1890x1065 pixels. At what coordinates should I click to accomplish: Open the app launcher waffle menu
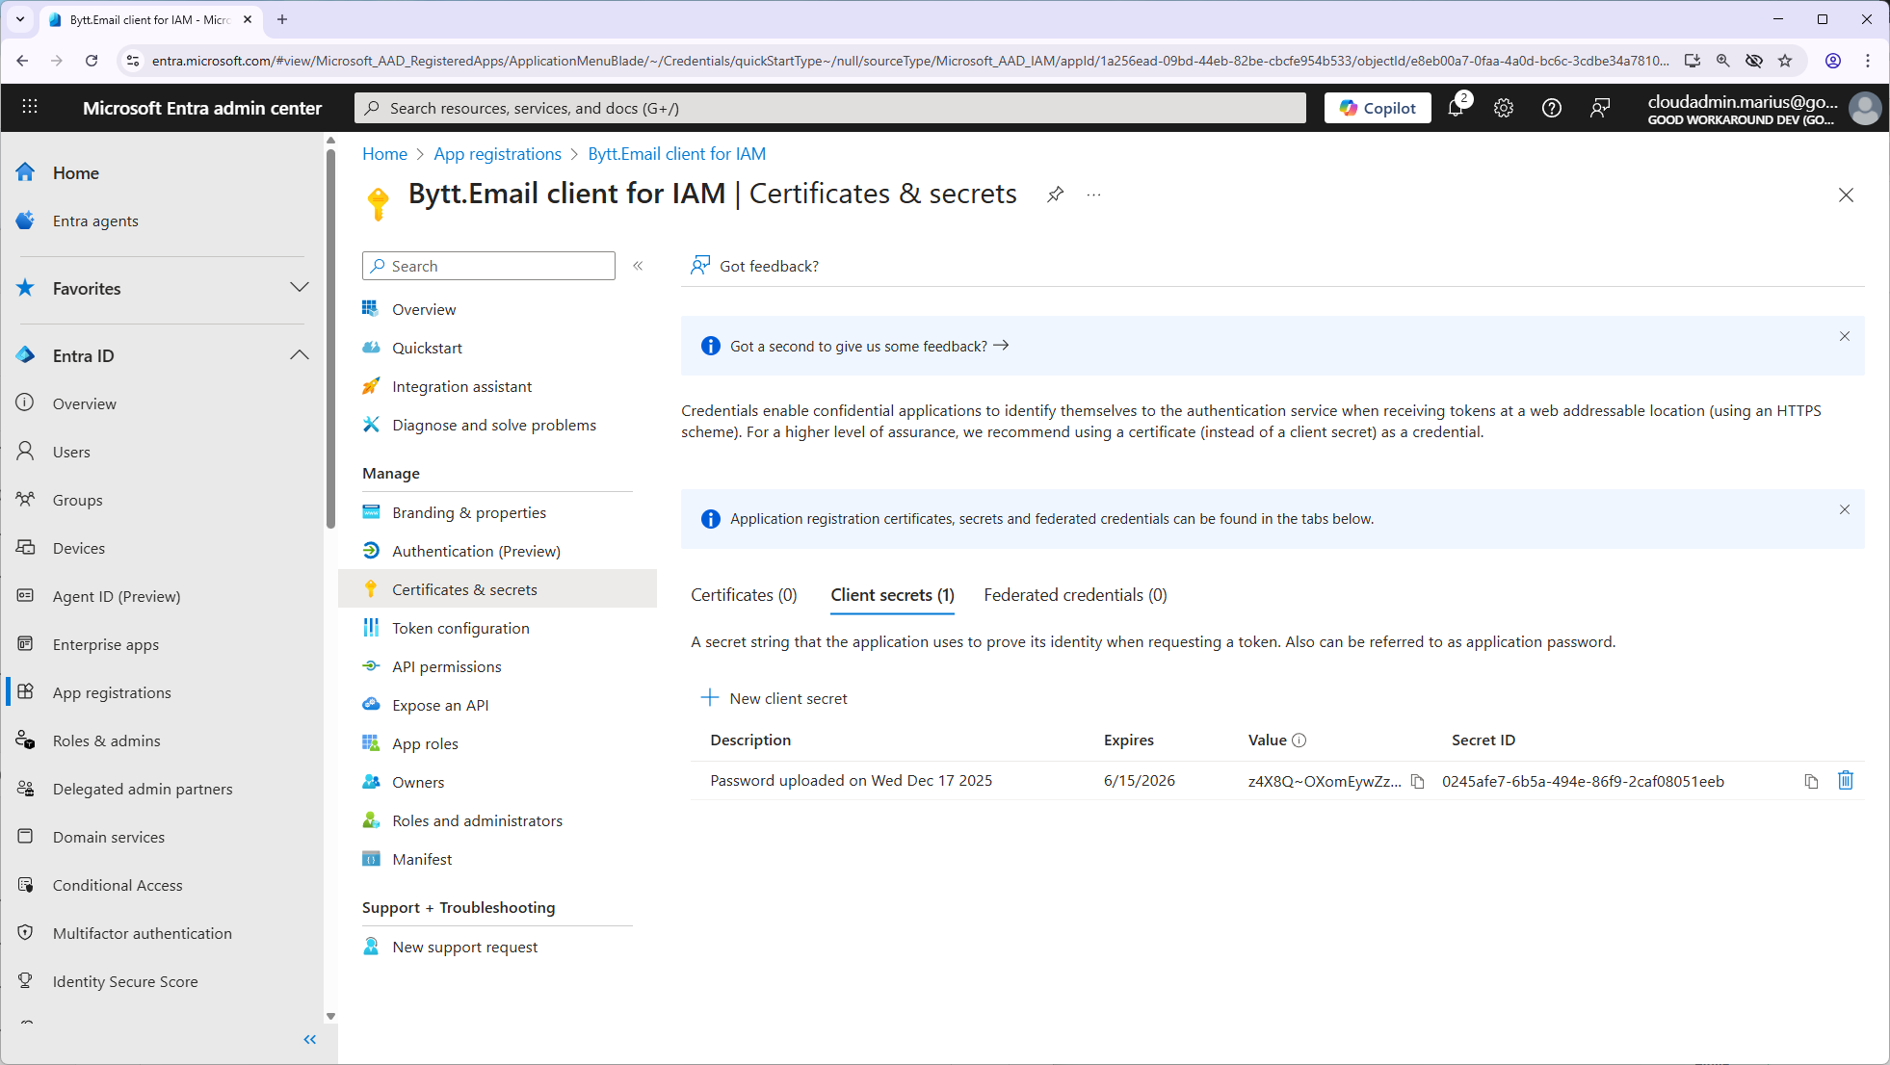[x=30, y=107]
